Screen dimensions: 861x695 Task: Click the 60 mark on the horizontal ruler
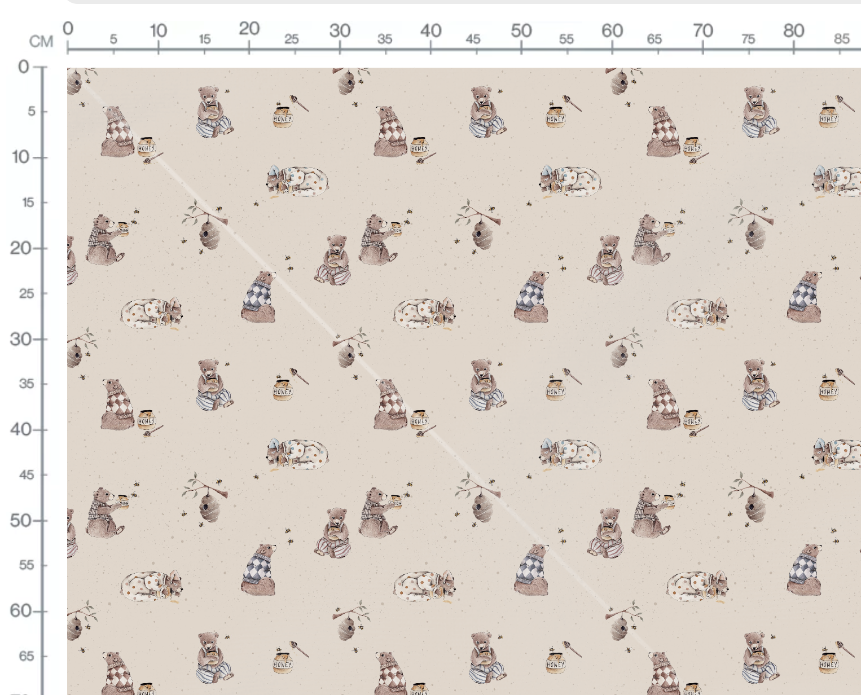point(612,30)
